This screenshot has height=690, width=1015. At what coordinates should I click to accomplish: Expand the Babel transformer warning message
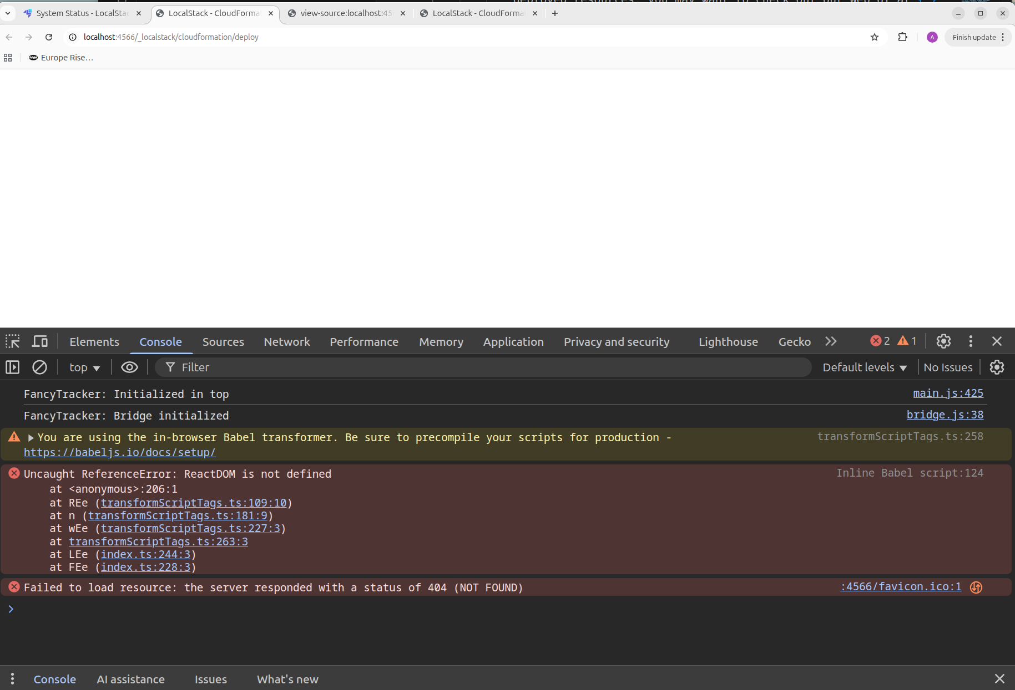click(31, 438)
